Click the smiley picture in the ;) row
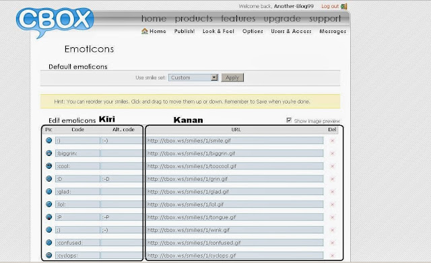The height and width of the screenshot is (263, 431). [49, 230]
